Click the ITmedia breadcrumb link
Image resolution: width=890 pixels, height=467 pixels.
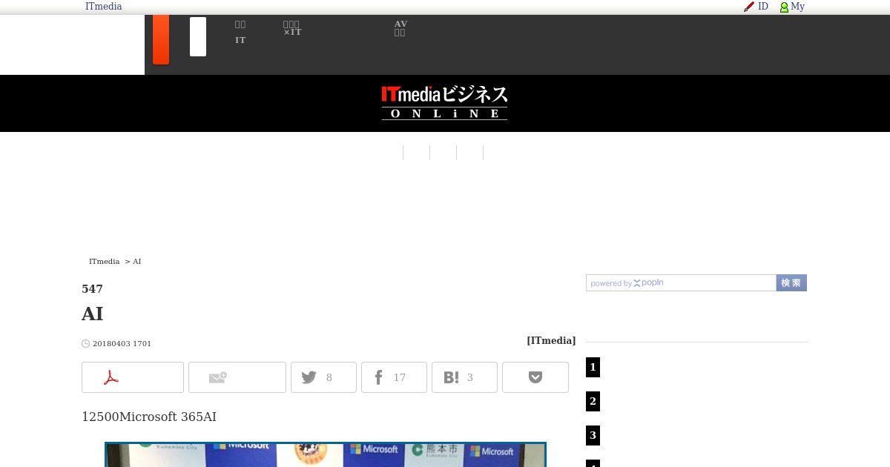(x=104, y=262)
